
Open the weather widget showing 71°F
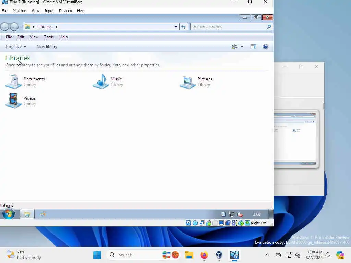(x=24, y=255)
